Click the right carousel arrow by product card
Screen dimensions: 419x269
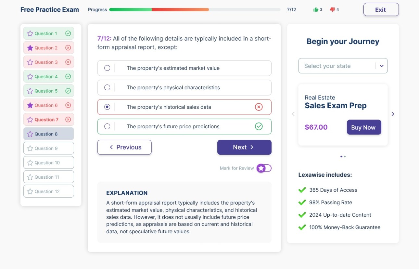pos(393,114)
